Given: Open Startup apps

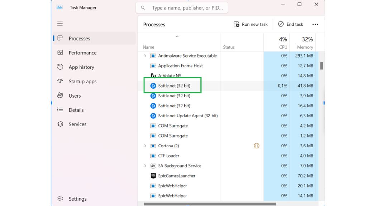Looking at the screenshot, I should pos(82,81).
